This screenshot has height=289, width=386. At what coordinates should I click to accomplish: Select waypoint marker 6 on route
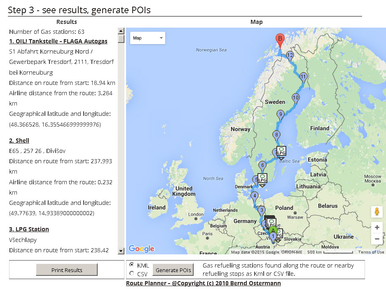pos(262,167)
